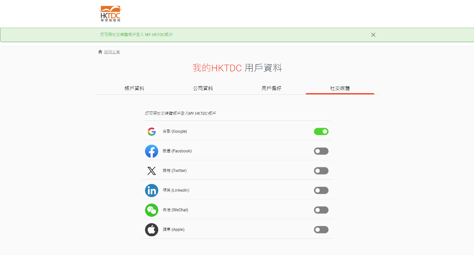Disable the Google login toggle
474x255 pixels.
click(321, 131)
